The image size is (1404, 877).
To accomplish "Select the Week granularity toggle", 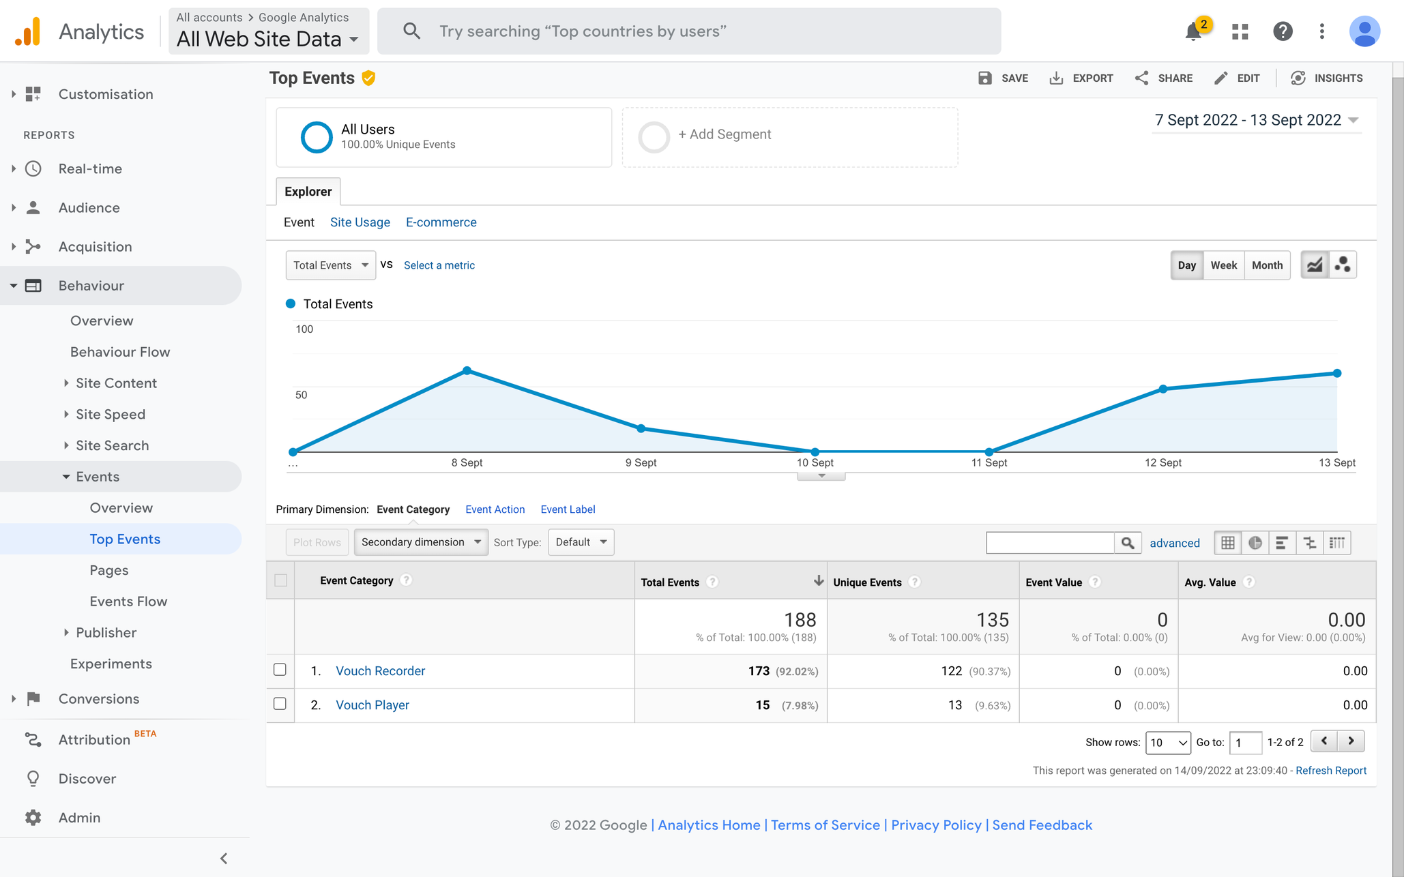I will click(1223, 265).
